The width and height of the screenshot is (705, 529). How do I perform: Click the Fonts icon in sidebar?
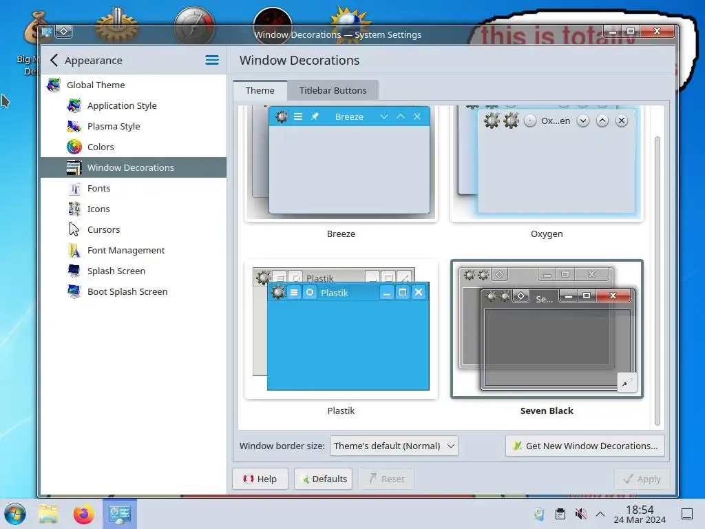coord(74,189)
